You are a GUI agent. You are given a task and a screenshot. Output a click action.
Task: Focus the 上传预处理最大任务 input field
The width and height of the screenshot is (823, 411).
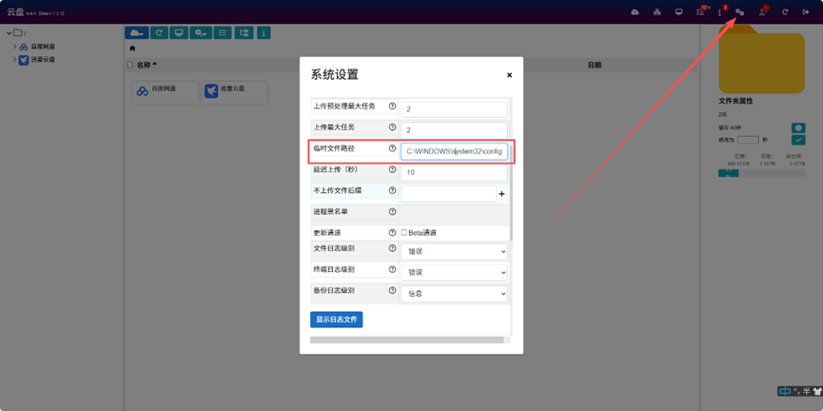tap(454, 109)
